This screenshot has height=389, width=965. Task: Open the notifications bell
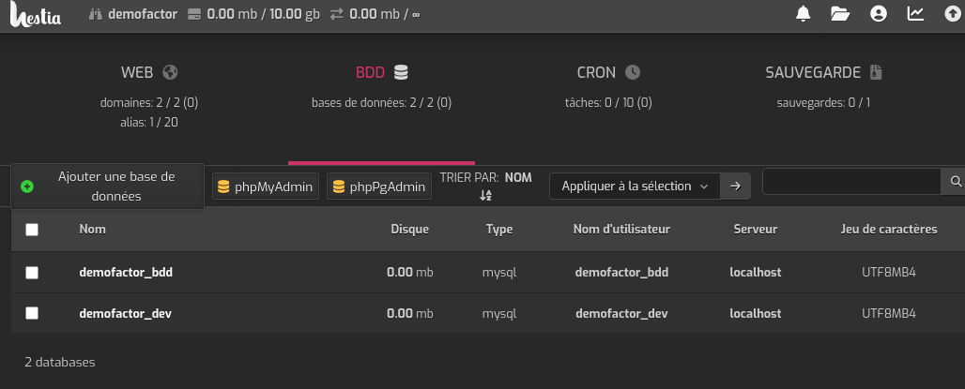coord(804,14)
